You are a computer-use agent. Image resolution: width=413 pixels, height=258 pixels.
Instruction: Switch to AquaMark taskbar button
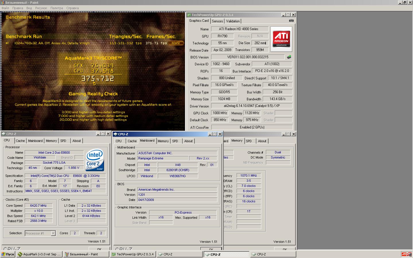click(39, 254)
